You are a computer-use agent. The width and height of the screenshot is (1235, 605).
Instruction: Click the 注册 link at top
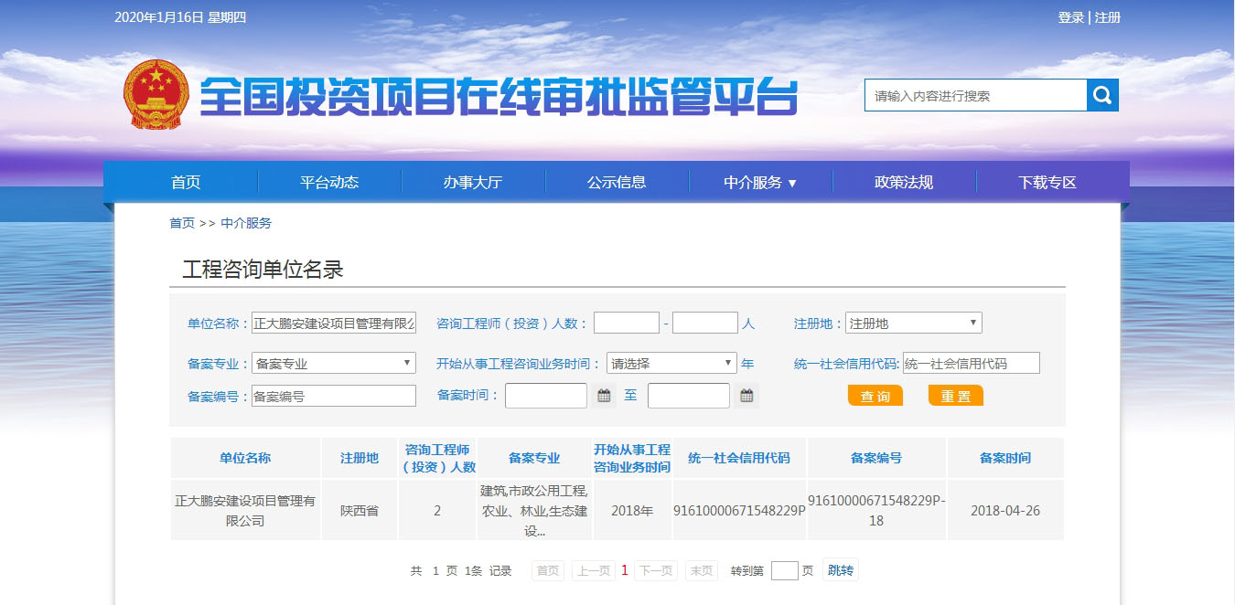tap(1108, 17)
